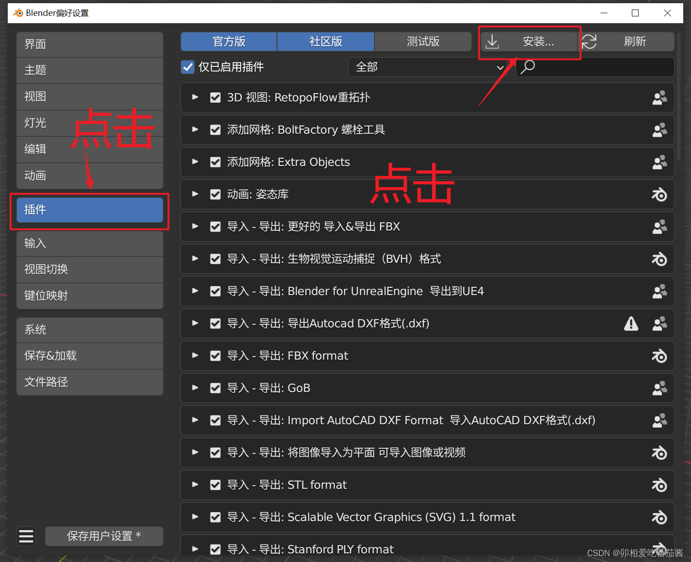
Task: Toggle 社区版 support filter
Action: pyautogui.click(x=326, y=42)
